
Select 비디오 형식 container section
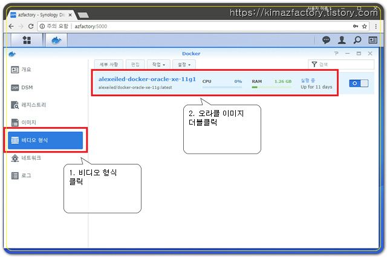tap(45, 140)
